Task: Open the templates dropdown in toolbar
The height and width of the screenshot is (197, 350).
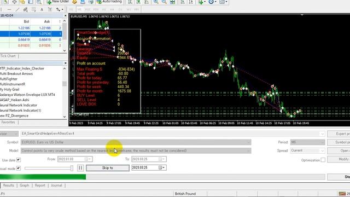Action: [x=226, y=2]
